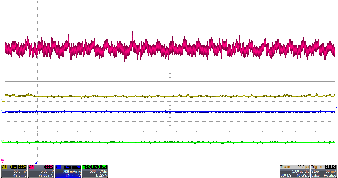This screenshot has width=338, height=178.
Task: Click the 50 mV trigger level value
Action: point(331,171)
